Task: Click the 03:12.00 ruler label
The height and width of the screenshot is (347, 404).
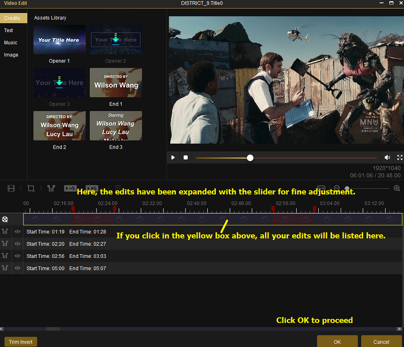Action: 374,203
